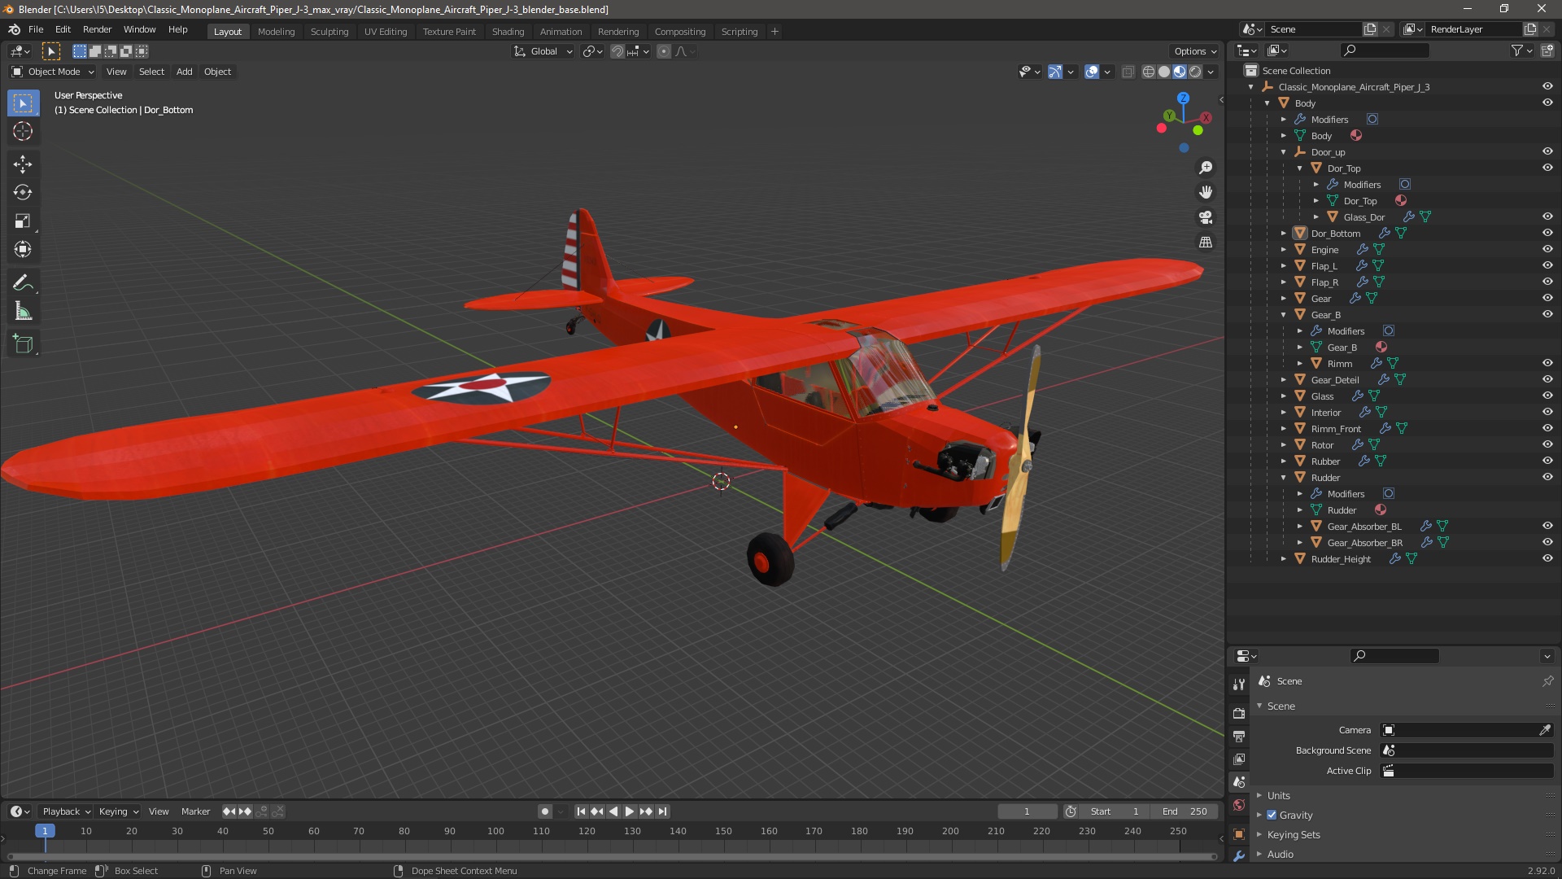Screen dimensions: 1562x879
Task: Switch to wireframe viewport shading
Action: pos(1149,72)
